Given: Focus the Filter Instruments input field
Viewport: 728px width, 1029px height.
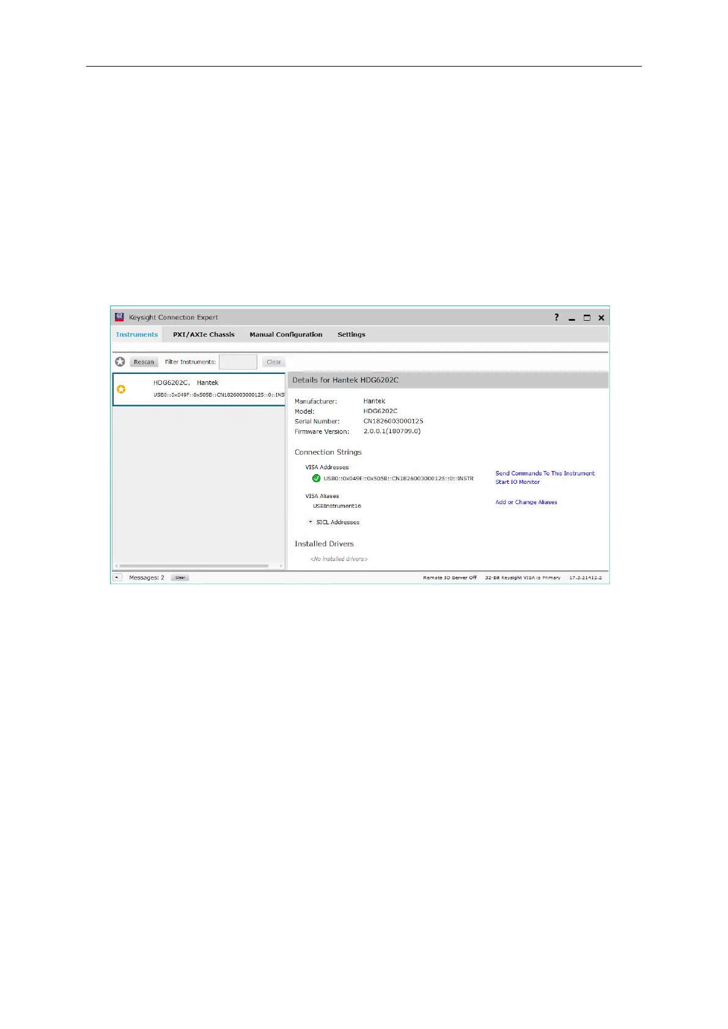Looking at the screenshot, I should [x=238, y=362].
